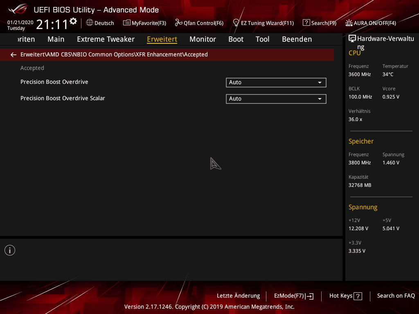This screenshot has height=314, width=419.
Task: Open the partially visible Favoriten tab
Action: point(27,39)
